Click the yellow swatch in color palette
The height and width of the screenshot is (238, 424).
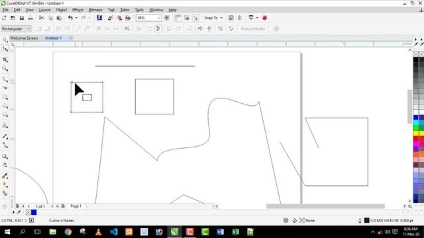coord(416,133)
